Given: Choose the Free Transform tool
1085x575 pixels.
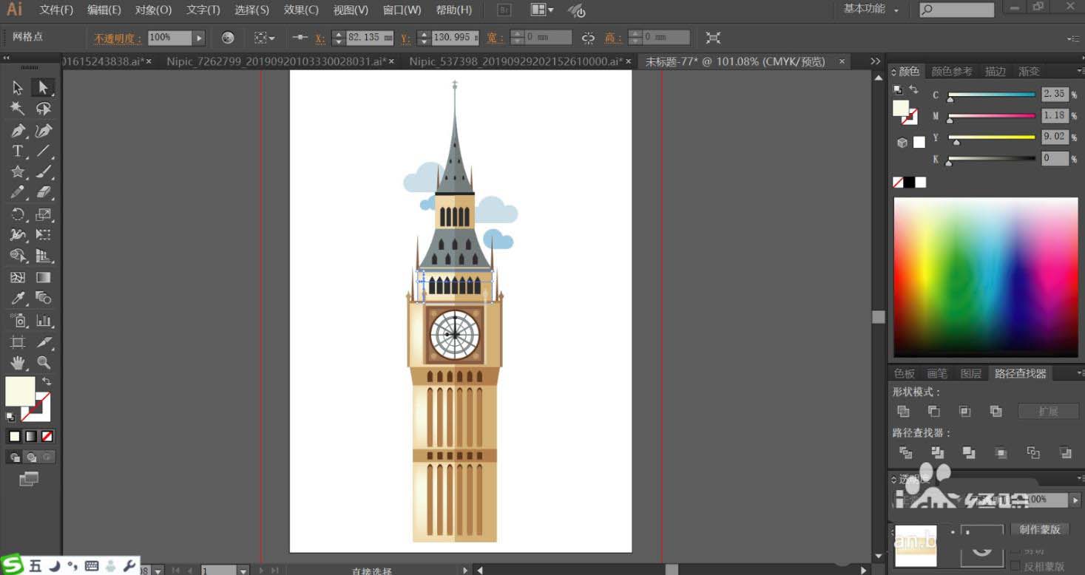Looking at the screenshot, I should [43, 235].
